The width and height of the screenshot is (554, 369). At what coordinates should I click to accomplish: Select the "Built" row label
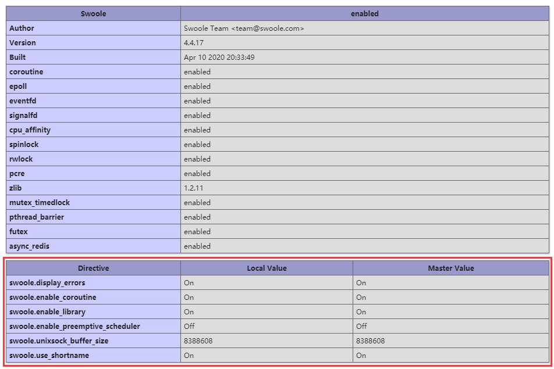(17, 57)
